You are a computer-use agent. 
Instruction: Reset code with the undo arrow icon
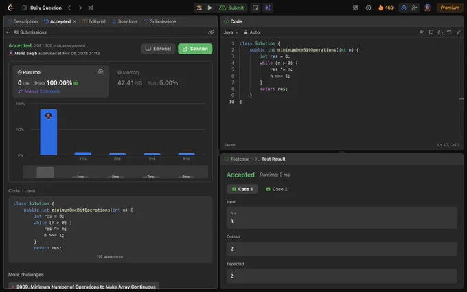coord(449,32)
